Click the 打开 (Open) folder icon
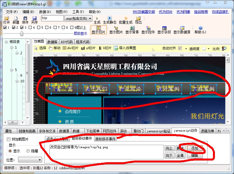Viewport: 234px width, 174px height. pos(6,18)
